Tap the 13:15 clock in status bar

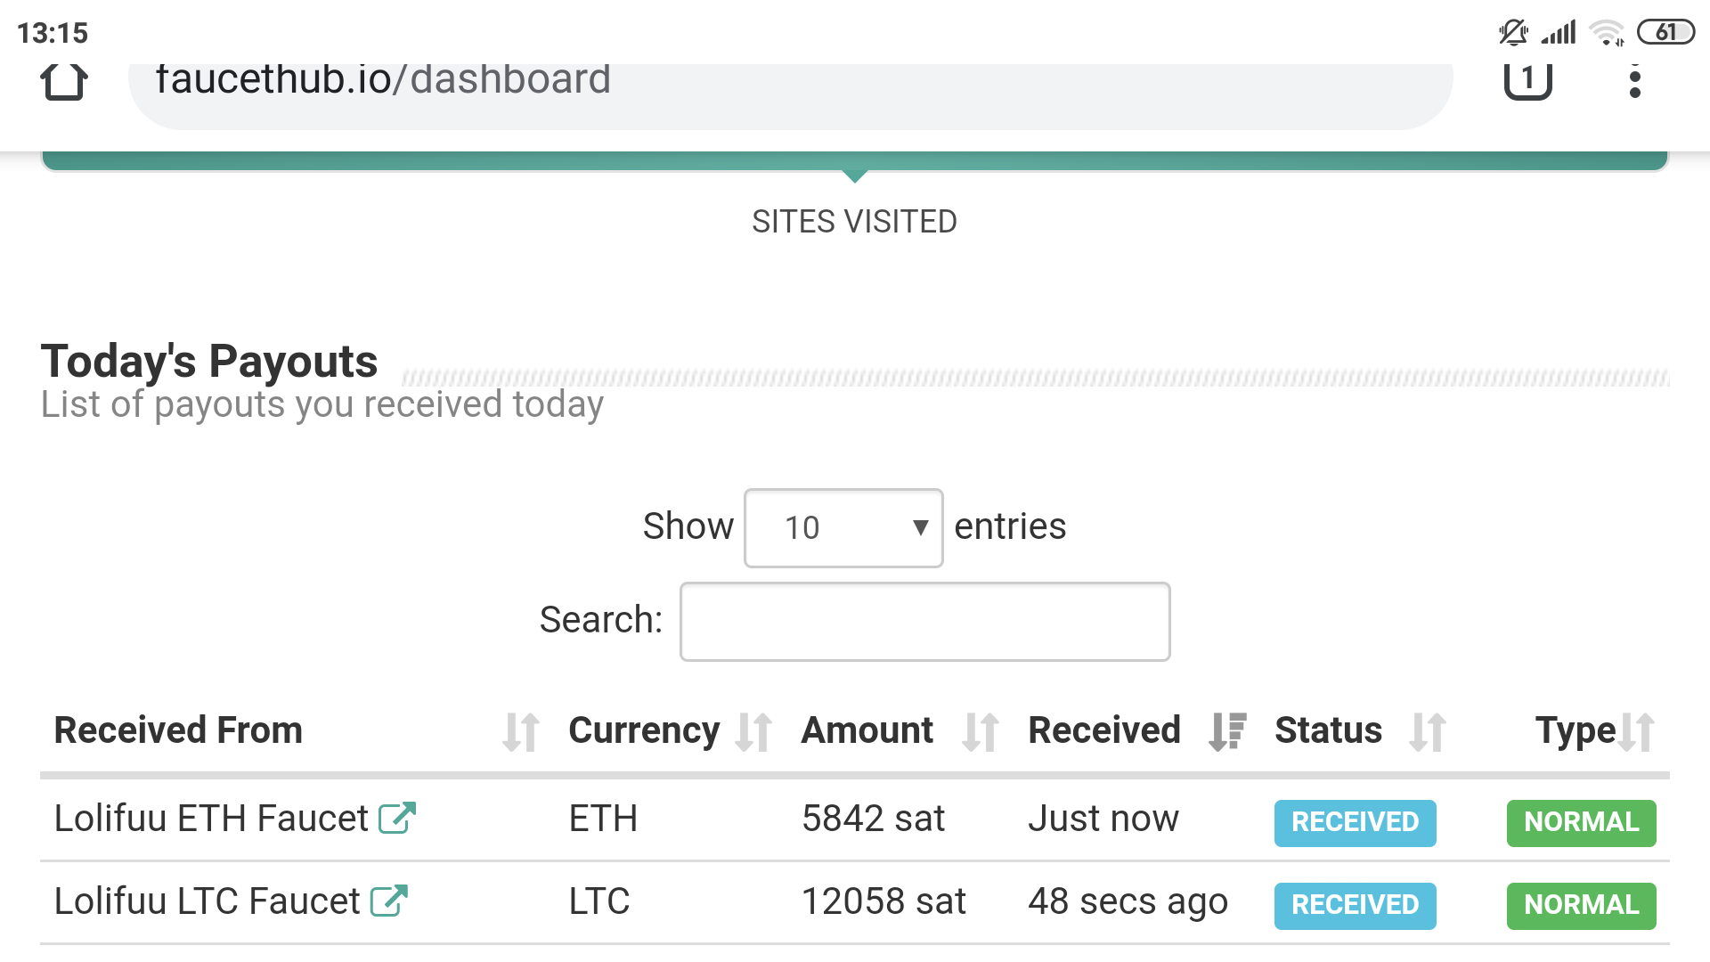click(x=53, y=33)
